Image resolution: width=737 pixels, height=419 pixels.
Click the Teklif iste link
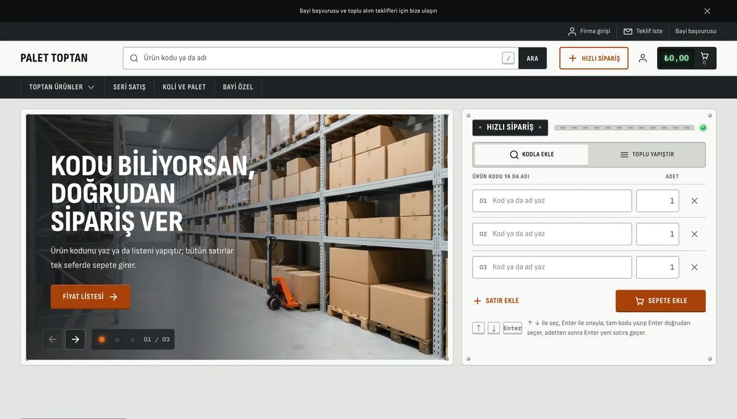coord(643,31)
